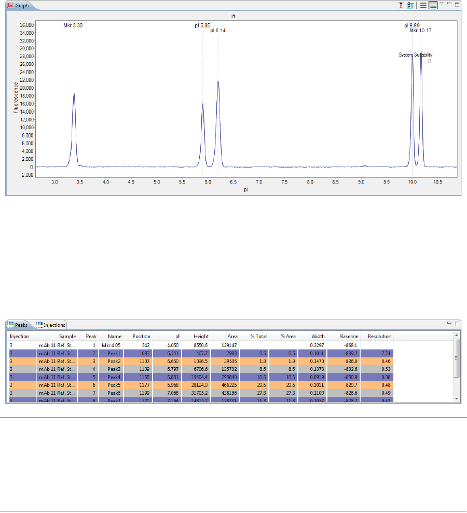Click the Height value 31705.2 cell

[x=196, y=393]
